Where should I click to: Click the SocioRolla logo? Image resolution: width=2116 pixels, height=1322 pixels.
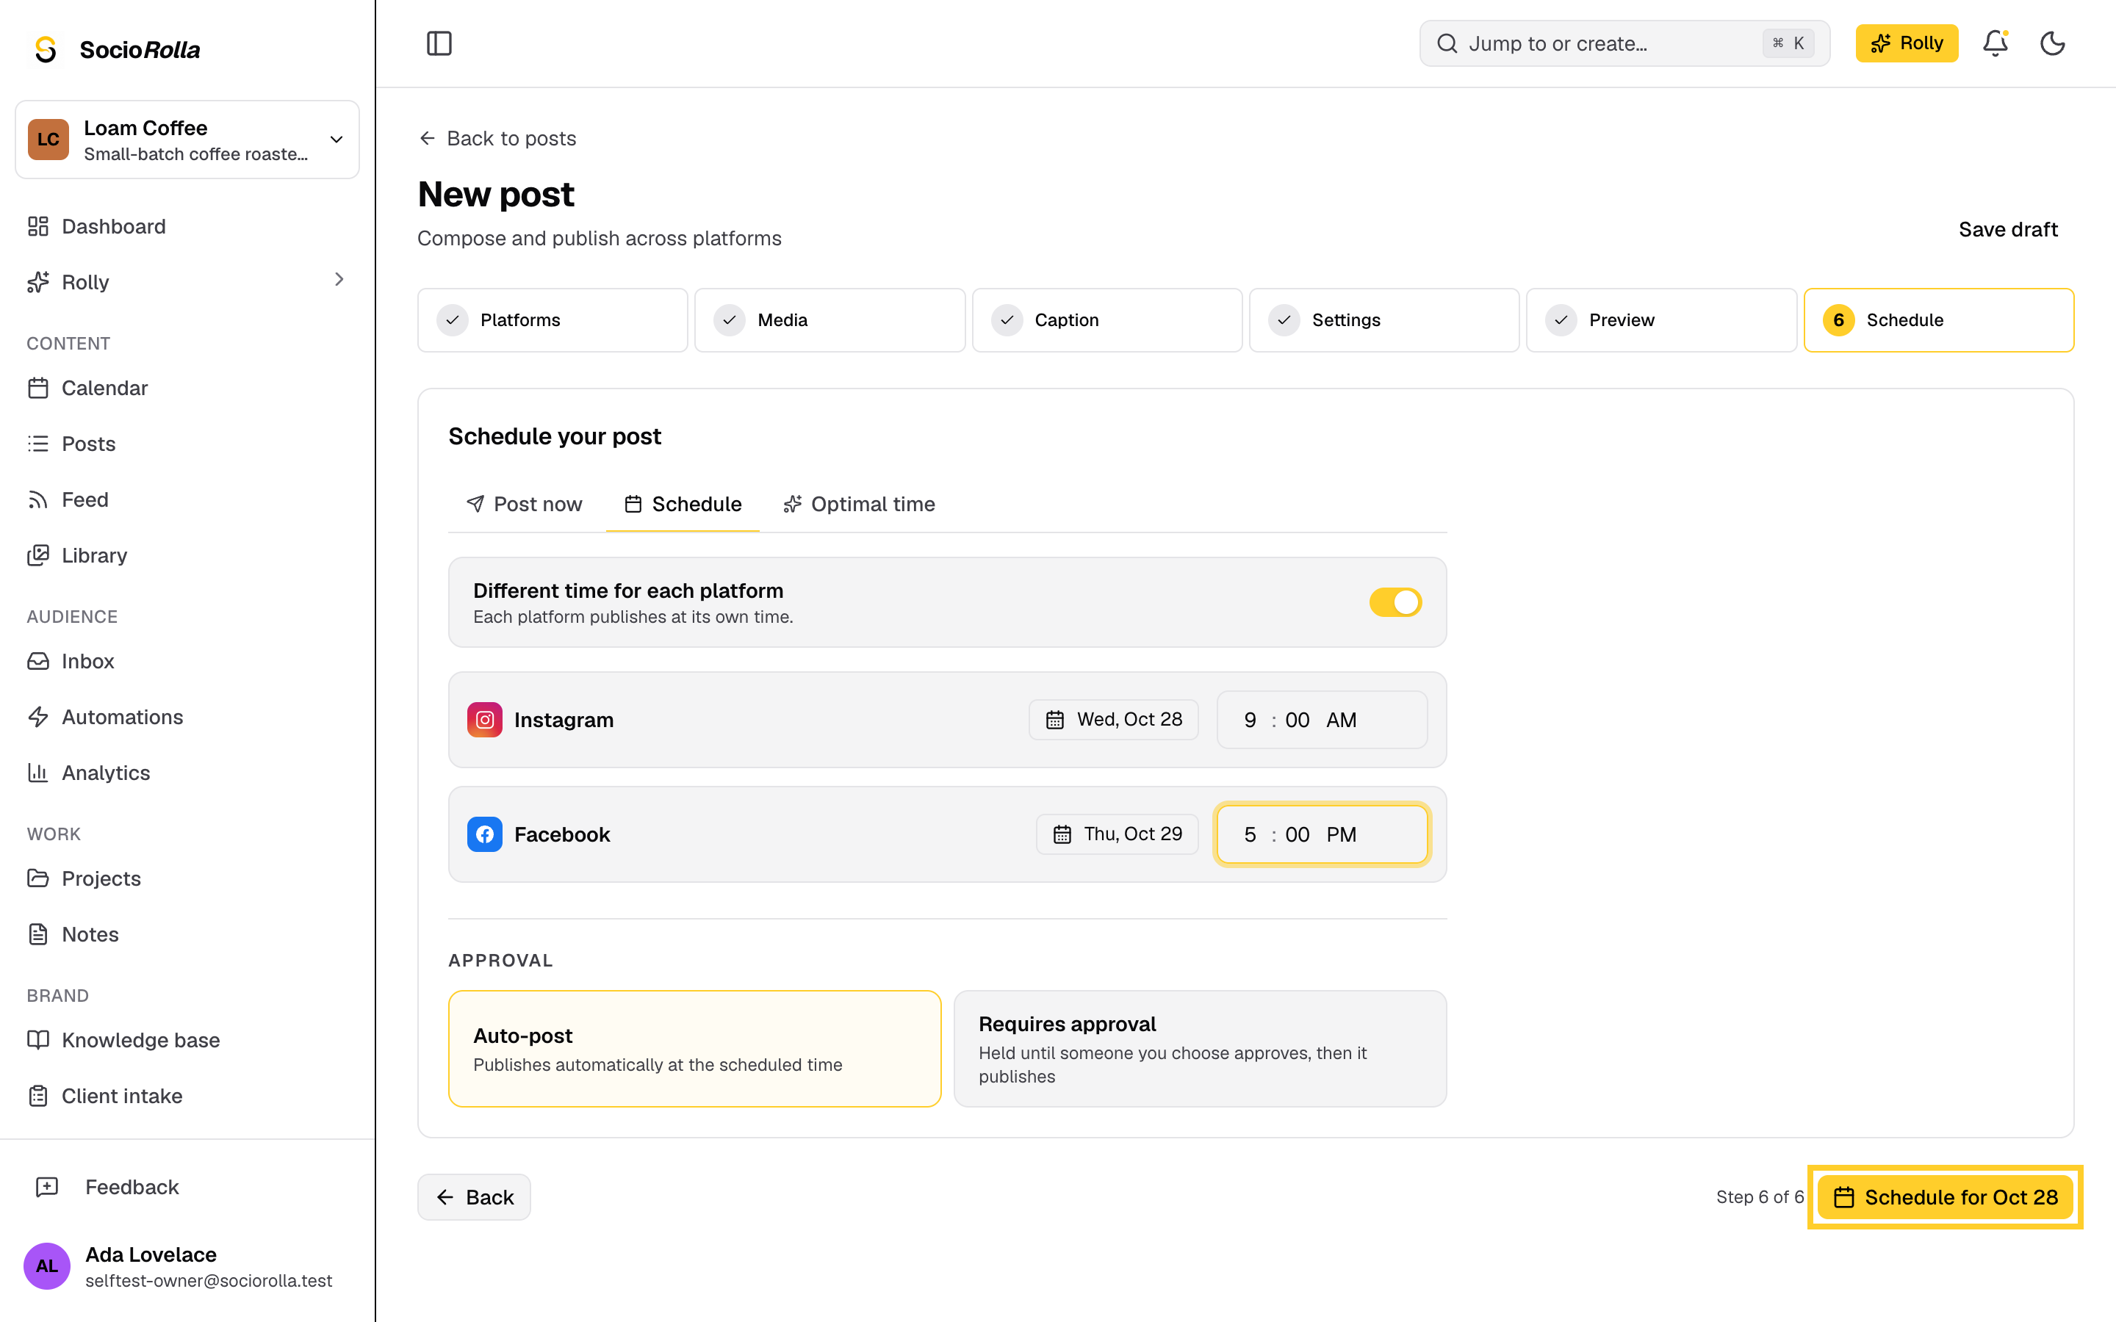(116, 49)
